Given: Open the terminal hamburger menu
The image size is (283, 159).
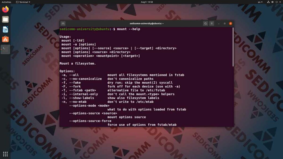Looking at the screenshot, I should pyautogui.click(x=212, y=23).
